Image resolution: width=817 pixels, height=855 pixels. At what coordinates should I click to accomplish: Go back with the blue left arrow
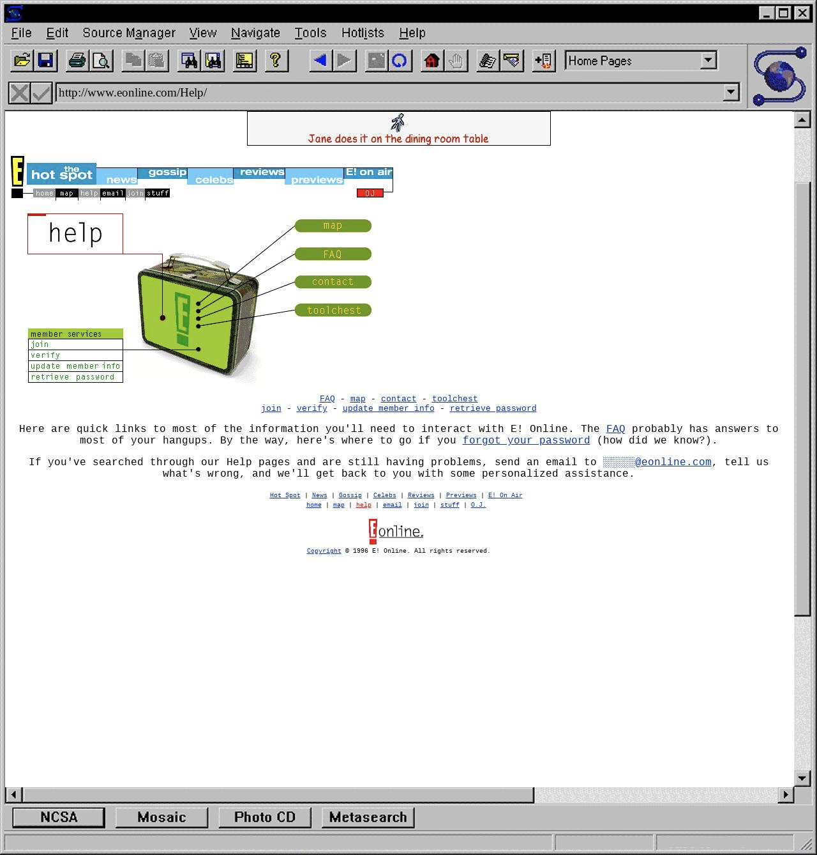click(320, 61)
